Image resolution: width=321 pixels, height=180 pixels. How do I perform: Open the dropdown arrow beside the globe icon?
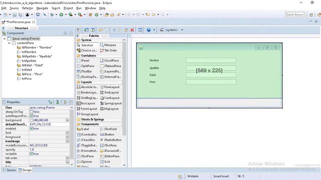pos(154,30)
